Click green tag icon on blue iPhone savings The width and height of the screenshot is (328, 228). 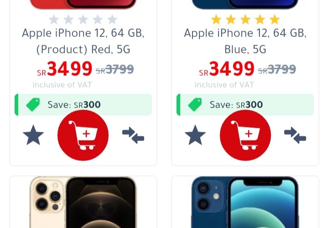pos(195,104)
